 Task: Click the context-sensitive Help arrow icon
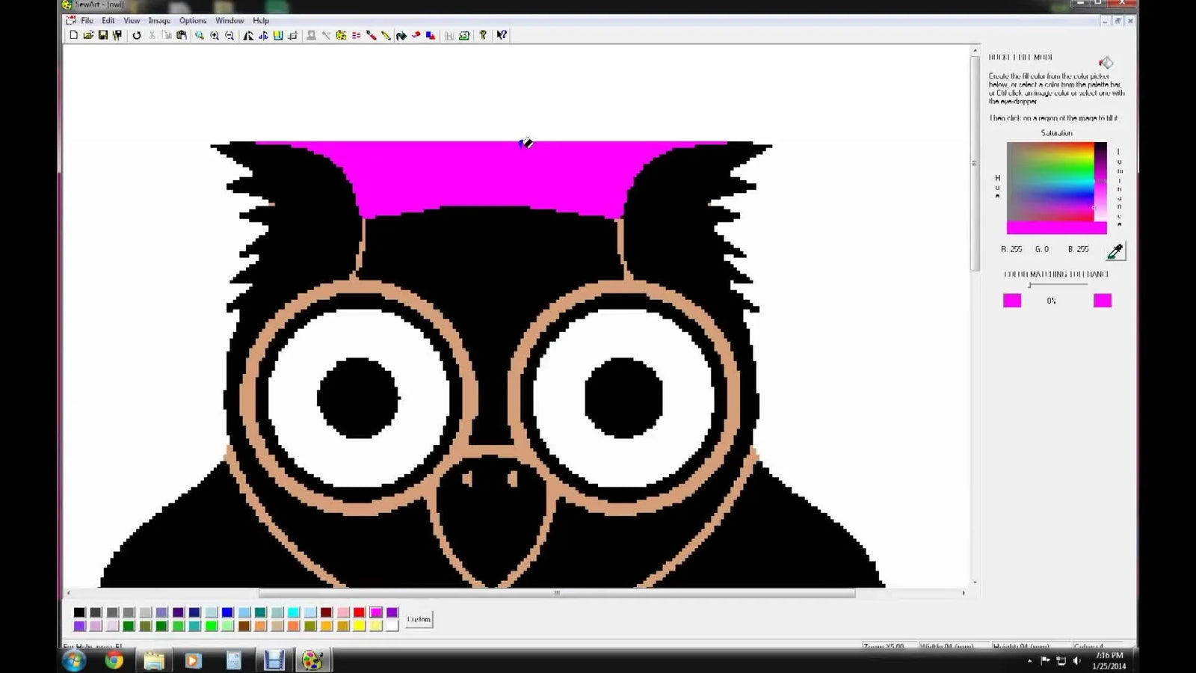point(499,35)
